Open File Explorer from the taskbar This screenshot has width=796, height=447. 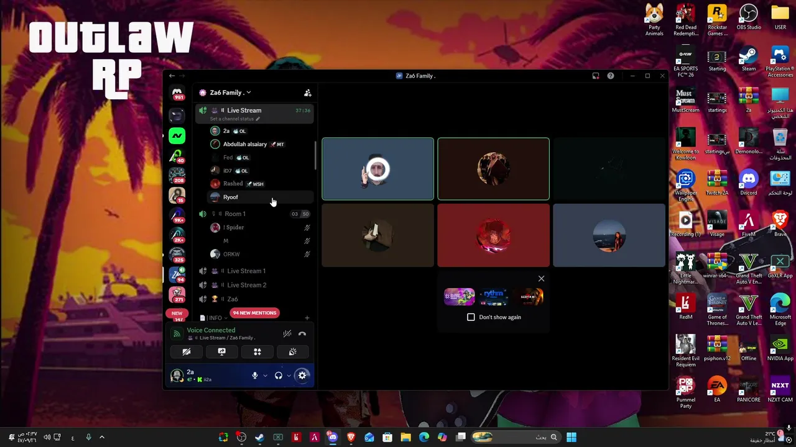click(405, 438)
